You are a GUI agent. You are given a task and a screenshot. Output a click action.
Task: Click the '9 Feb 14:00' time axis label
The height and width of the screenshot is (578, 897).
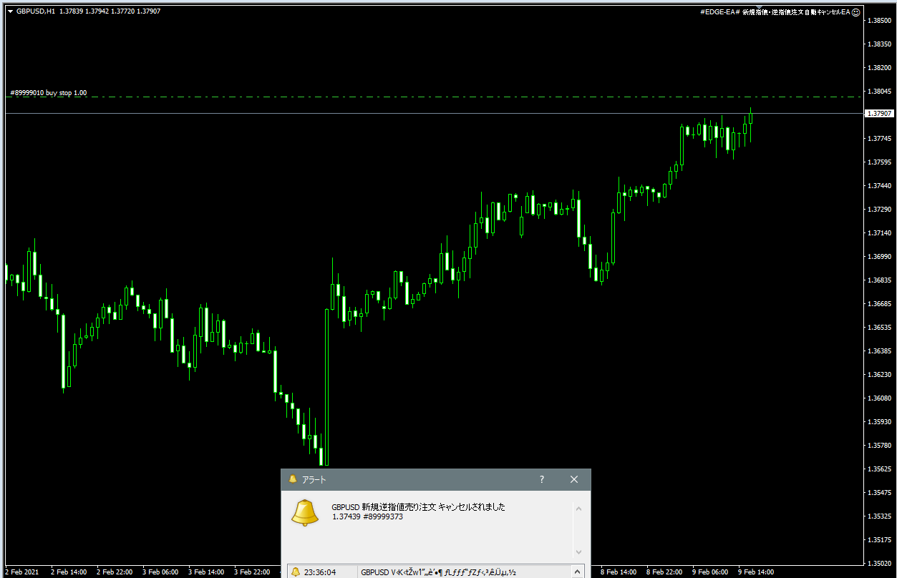point(756,572)
